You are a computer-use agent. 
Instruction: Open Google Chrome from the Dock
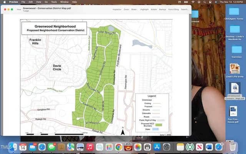pyautogui.click(x=119, y=147)
